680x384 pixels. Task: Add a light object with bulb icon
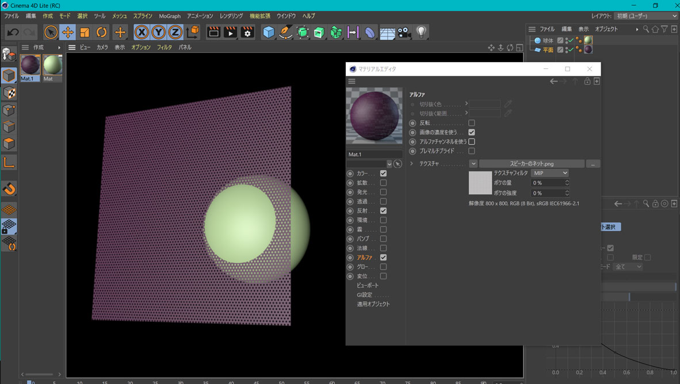click(x=421, y=32)
